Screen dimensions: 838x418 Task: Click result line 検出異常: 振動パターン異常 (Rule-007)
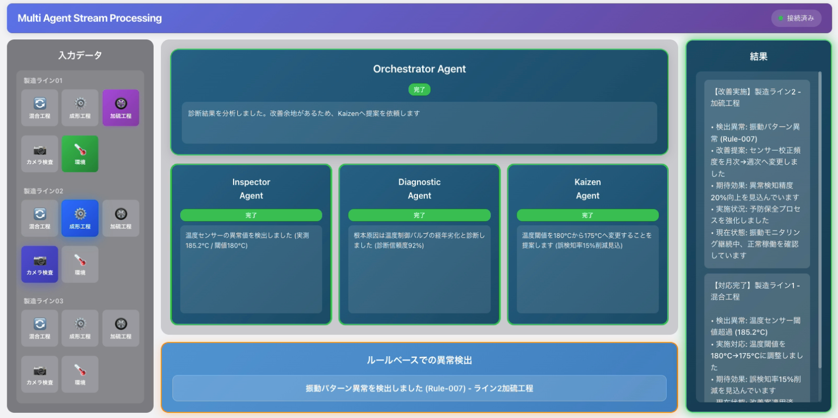point(755,133)
